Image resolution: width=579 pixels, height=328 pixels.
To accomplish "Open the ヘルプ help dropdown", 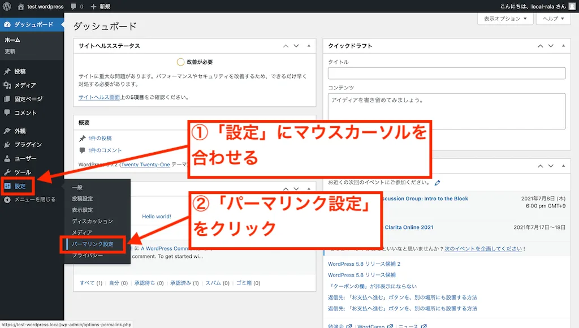I will coord(553,19).
